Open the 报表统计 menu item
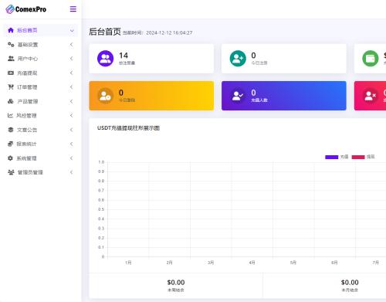This screenshot has width=386, height=302. [40, 144]
